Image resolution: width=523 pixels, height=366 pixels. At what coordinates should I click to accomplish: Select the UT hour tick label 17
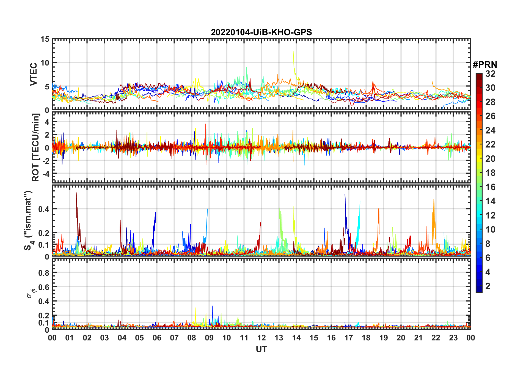[349, 338]
